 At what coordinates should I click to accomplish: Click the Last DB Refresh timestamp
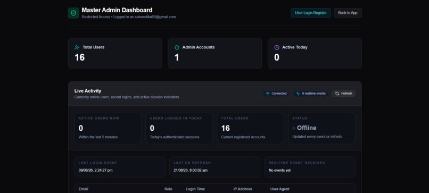191,170
